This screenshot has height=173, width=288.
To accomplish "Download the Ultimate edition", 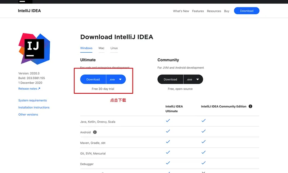I will (93, 79).
